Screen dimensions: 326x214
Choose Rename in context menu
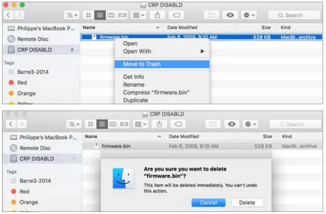(x=162, y=85)
